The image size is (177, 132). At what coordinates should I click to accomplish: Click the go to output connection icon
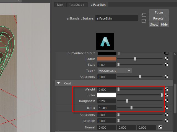click(144, 21)
